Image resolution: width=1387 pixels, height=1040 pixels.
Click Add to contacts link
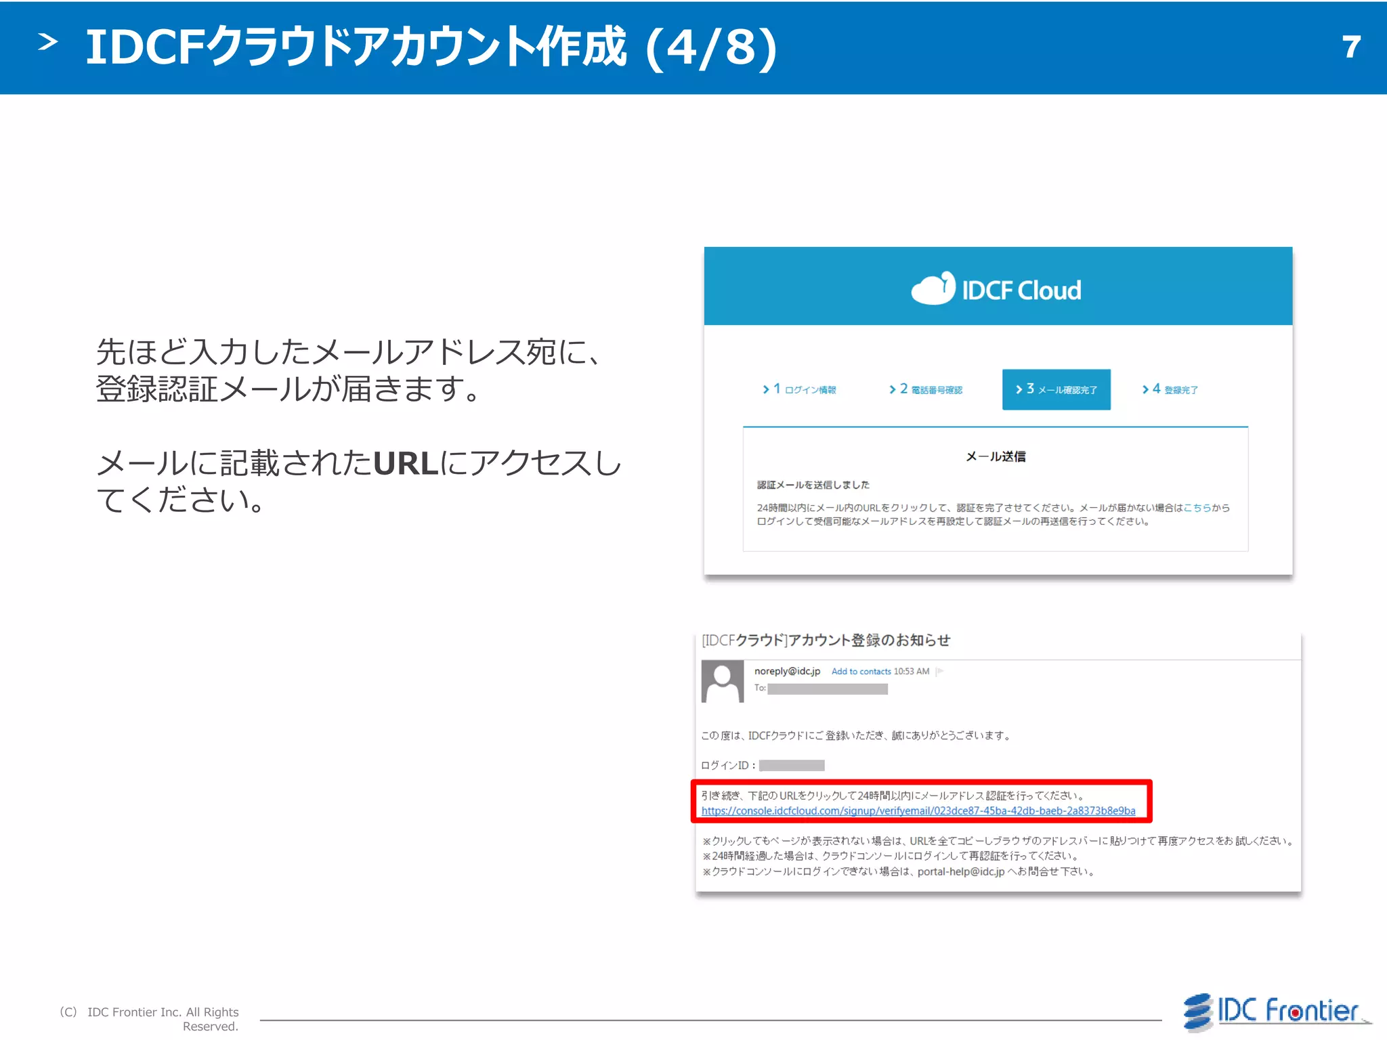(x=861, y=672)
